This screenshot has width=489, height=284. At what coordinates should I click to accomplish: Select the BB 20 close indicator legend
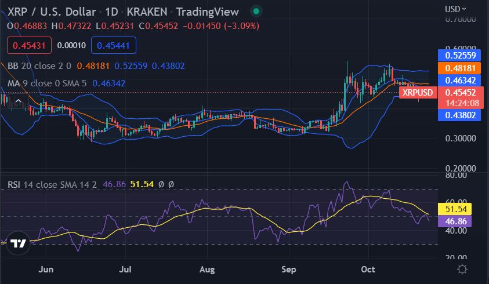(39, 66)
